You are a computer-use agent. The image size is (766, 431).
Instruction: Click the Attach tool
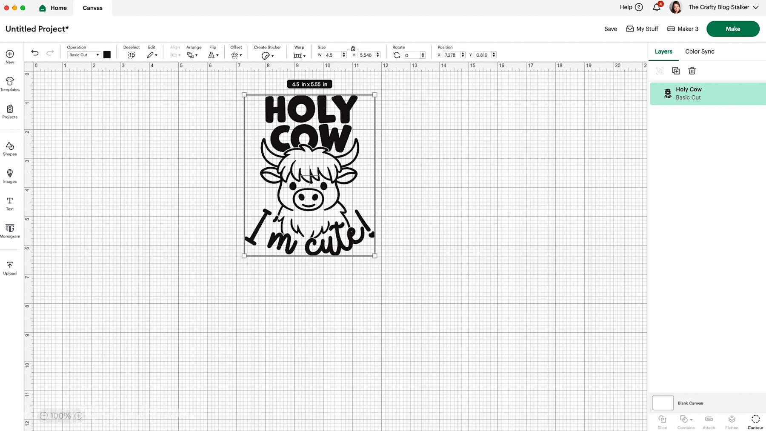pos(709,422)
